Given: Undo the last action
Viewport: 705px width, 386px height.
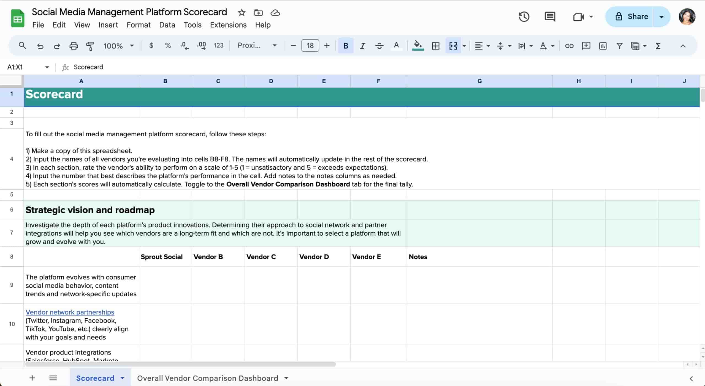Looking at the screenshot, I should coord(40,46).
